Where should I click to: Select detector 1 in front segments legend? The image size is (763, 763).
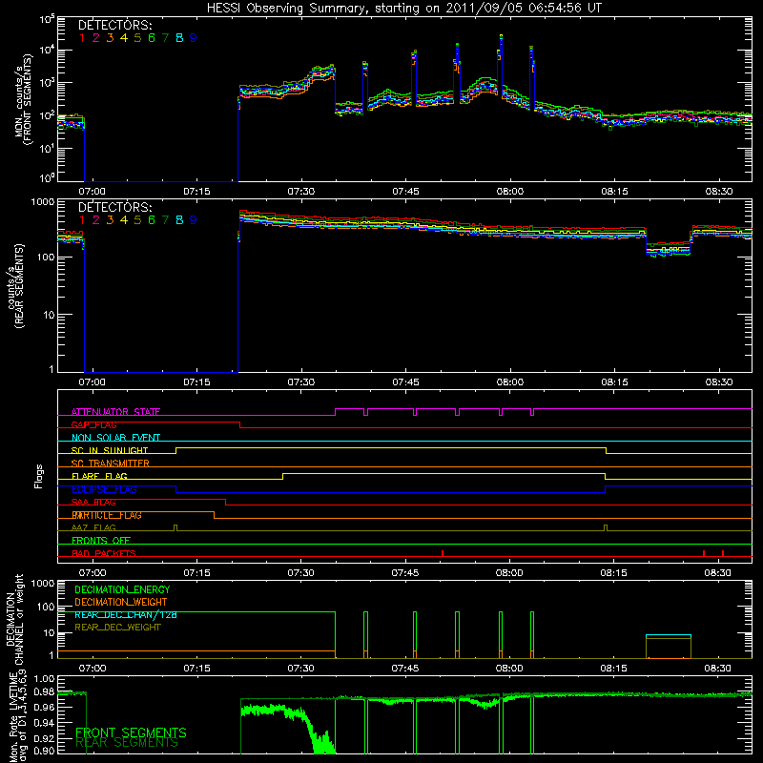coord(82,38)
